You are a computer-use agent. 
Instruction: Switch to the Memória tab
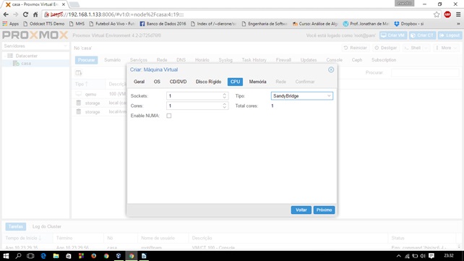(x=257, y=82)
